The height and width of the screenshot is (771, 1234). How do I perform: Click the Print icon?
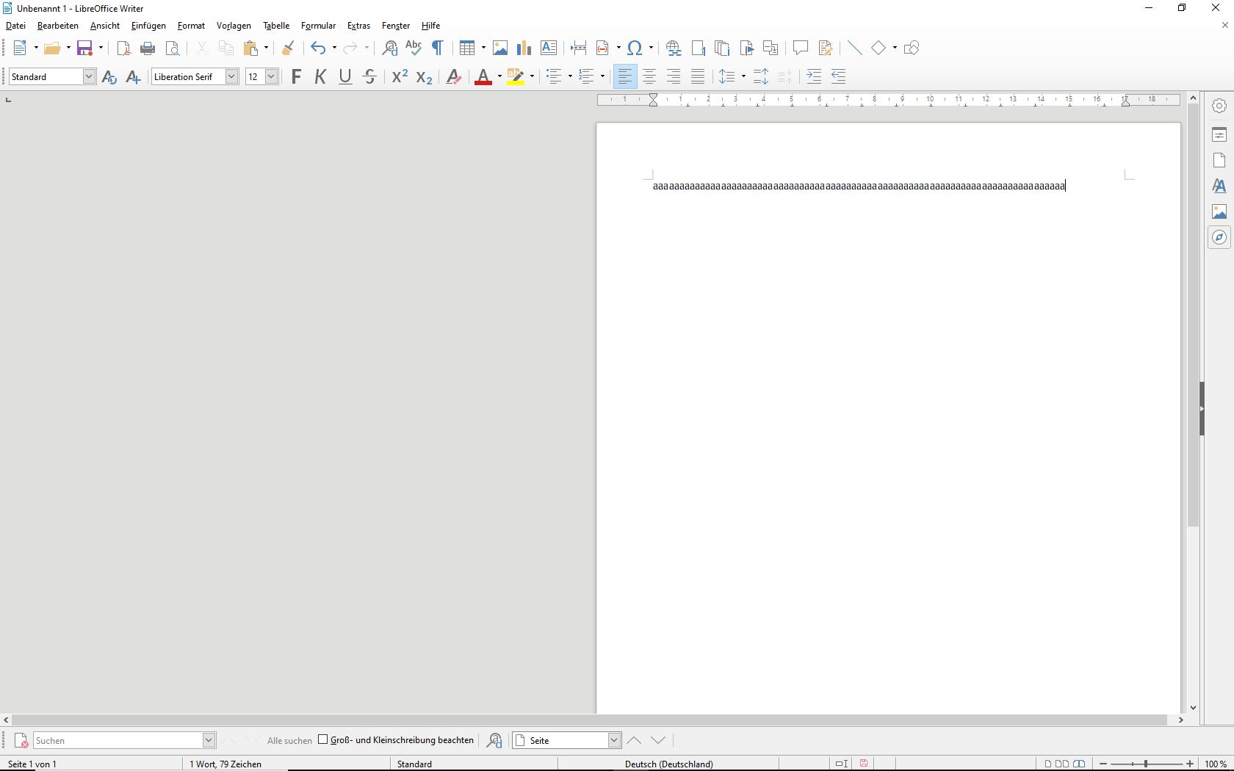(148, 48)
